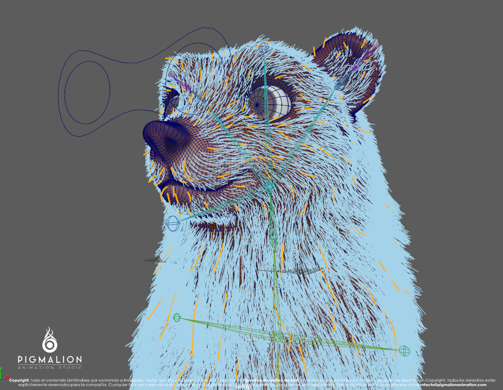Select the green neck joint sphere

coord(274,242)
